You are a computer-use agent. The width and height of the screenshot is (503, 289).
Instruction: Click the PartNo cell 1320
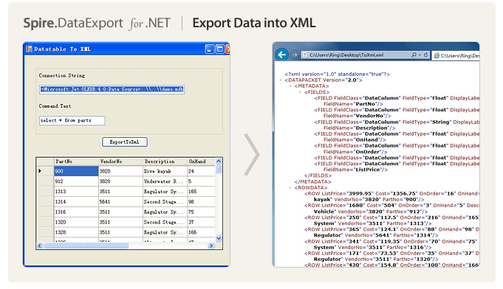click(x=76, y=222)
